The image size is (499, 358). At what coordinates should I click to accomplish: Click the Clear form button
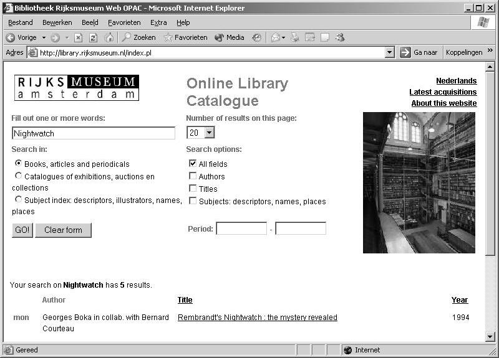click(x=64, y=230)
